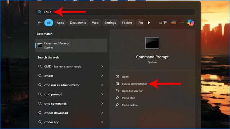This screenshot has width=230, height=129.
Task: Switch to the Settings filter tab
Action: click(x=110, y=23)
